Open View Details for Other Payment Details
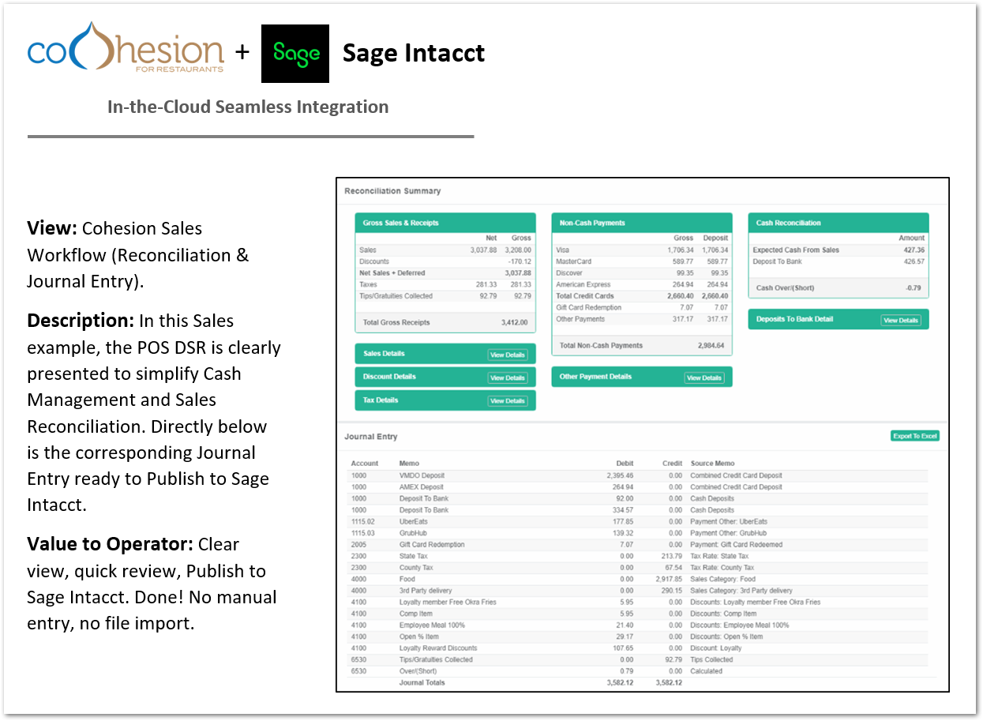Screen dimensions: 983x721 click(703, 377)
